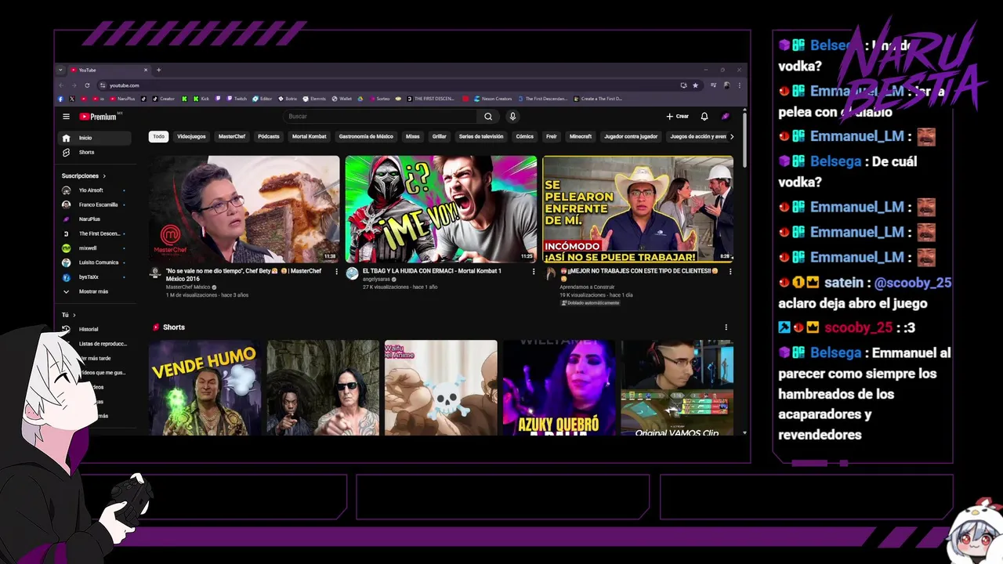Image resolution: width=1003 pixels, height=564 pixels.
Task: Select the Mortal Kombat chip
Action: 309,136
